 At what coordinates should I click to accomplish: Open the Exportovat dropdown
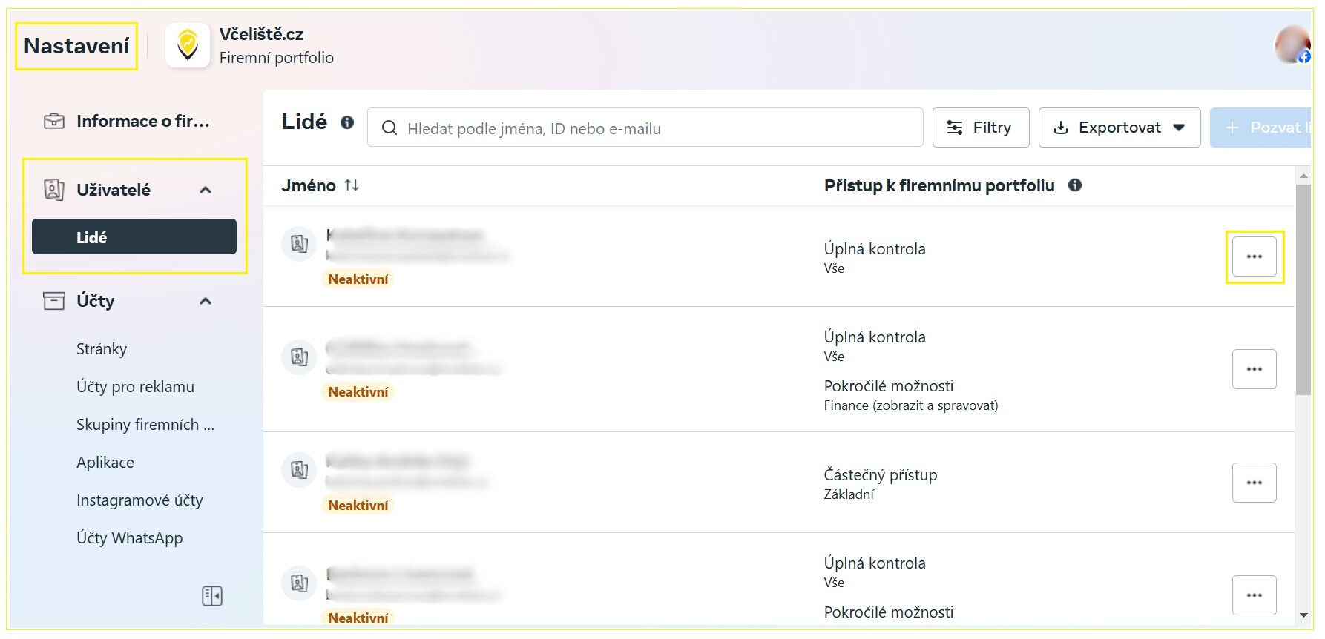click(1119, 128)
